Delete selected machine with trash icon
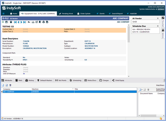The width and height of the screenshot is (166, 121). [10, 85]
